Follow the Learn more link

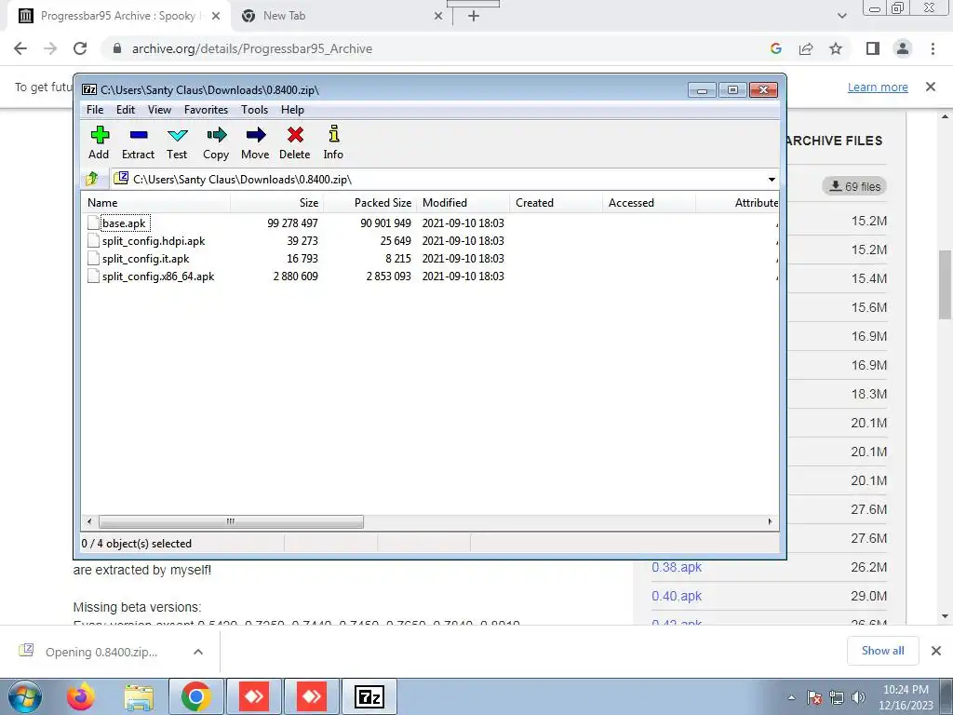click(878, 87)
